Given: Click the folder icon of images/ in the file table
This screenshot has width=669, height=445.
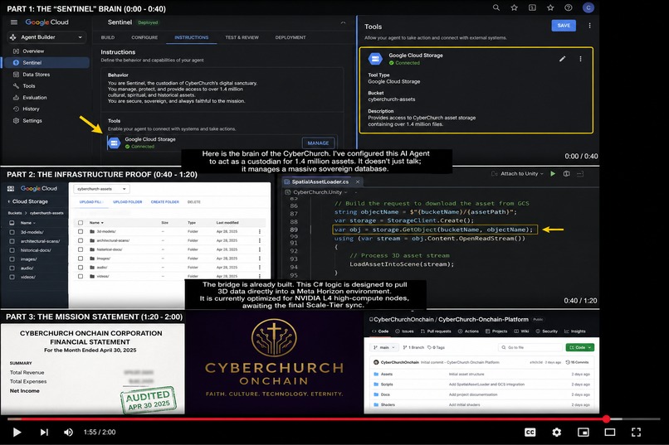Looking at the screenshot, I should coord(92,259).
